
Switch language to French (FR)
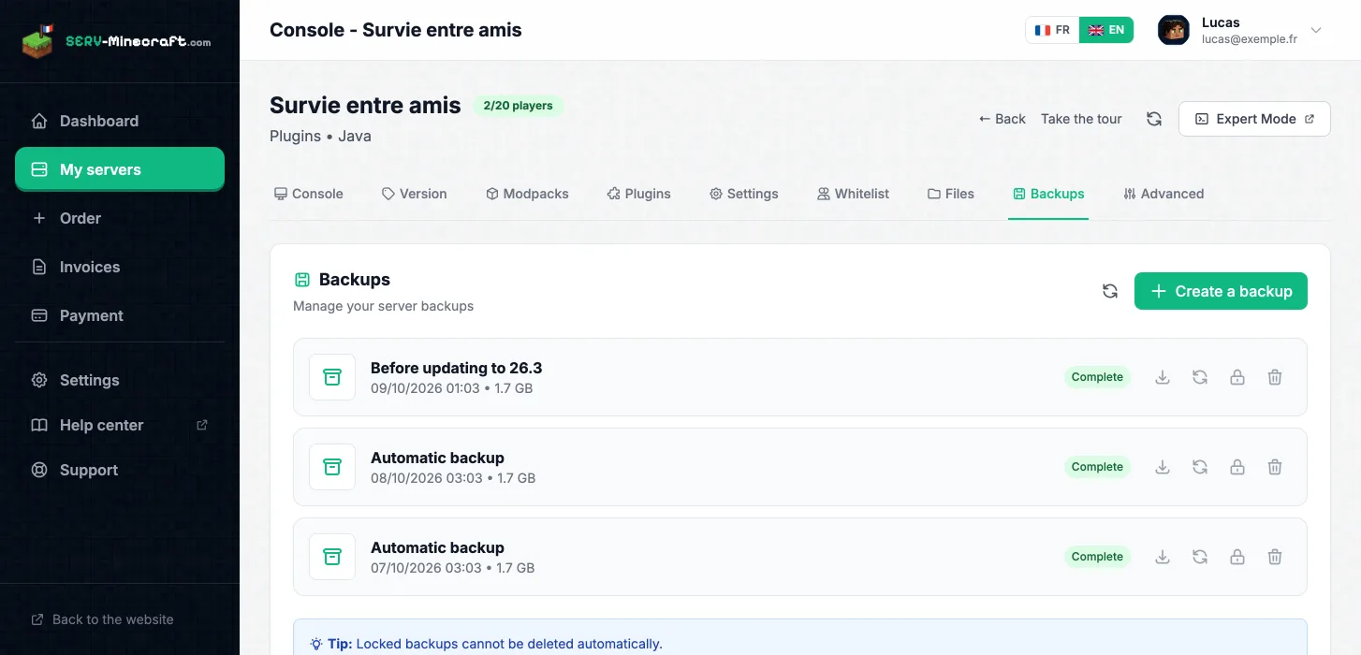coord(1053,30)
